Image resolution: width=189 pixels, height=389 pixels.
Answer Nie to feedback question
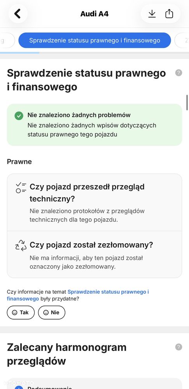pyautogui.click(x=52, y=313)
